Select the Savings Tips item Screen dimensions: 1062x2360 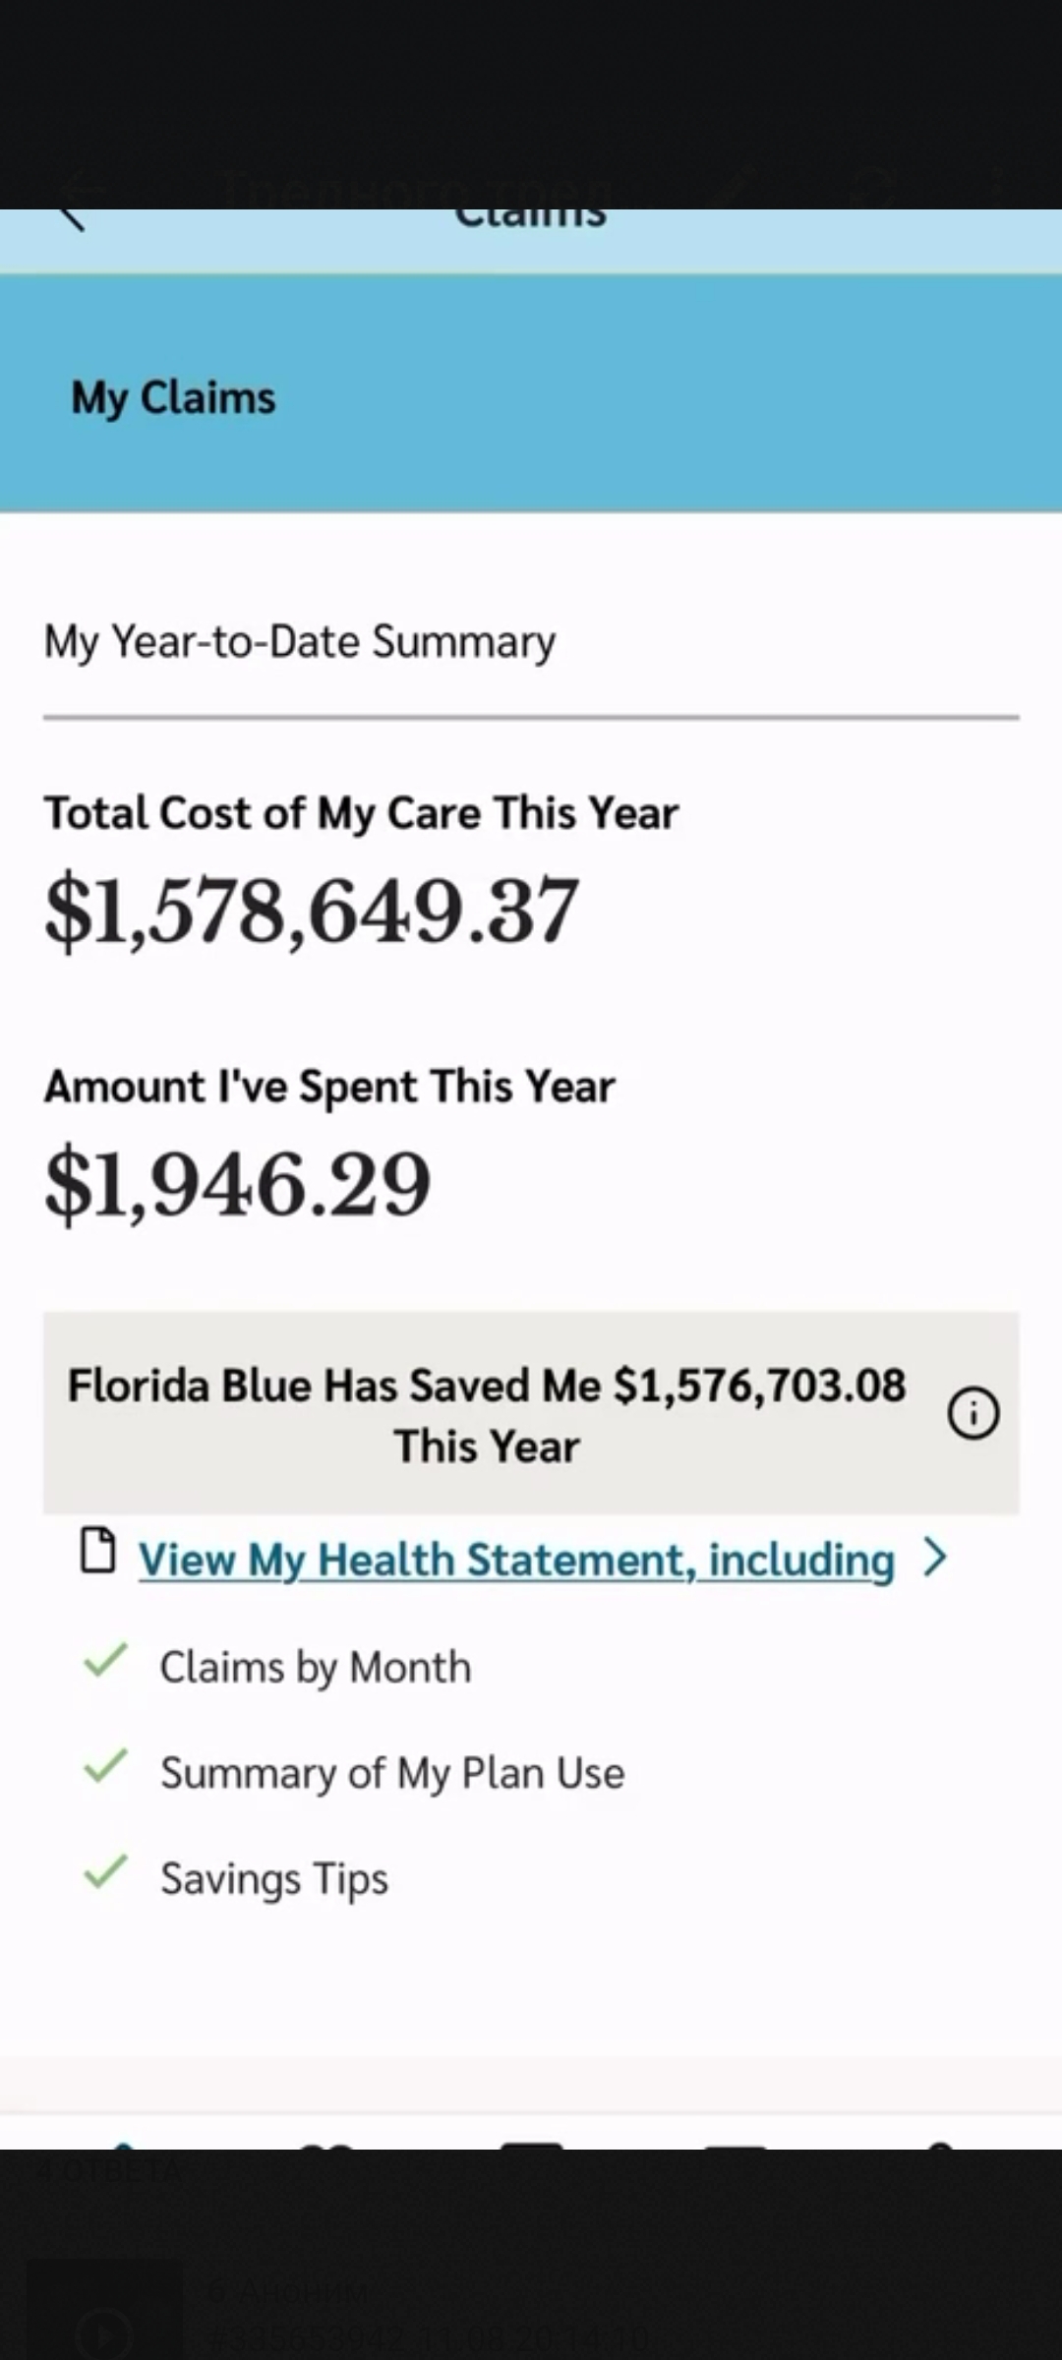click(x=274, y=1879)
